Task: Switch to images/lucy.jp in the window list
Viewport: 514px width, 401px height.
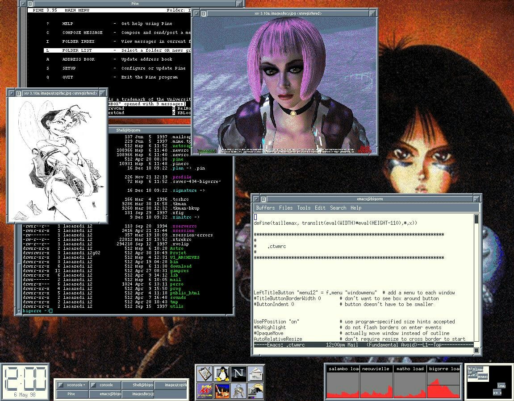Action: (138, 394)
